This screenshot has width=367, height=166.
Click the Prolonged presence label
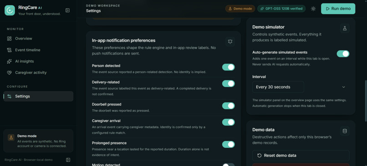(x=109, y=143)
